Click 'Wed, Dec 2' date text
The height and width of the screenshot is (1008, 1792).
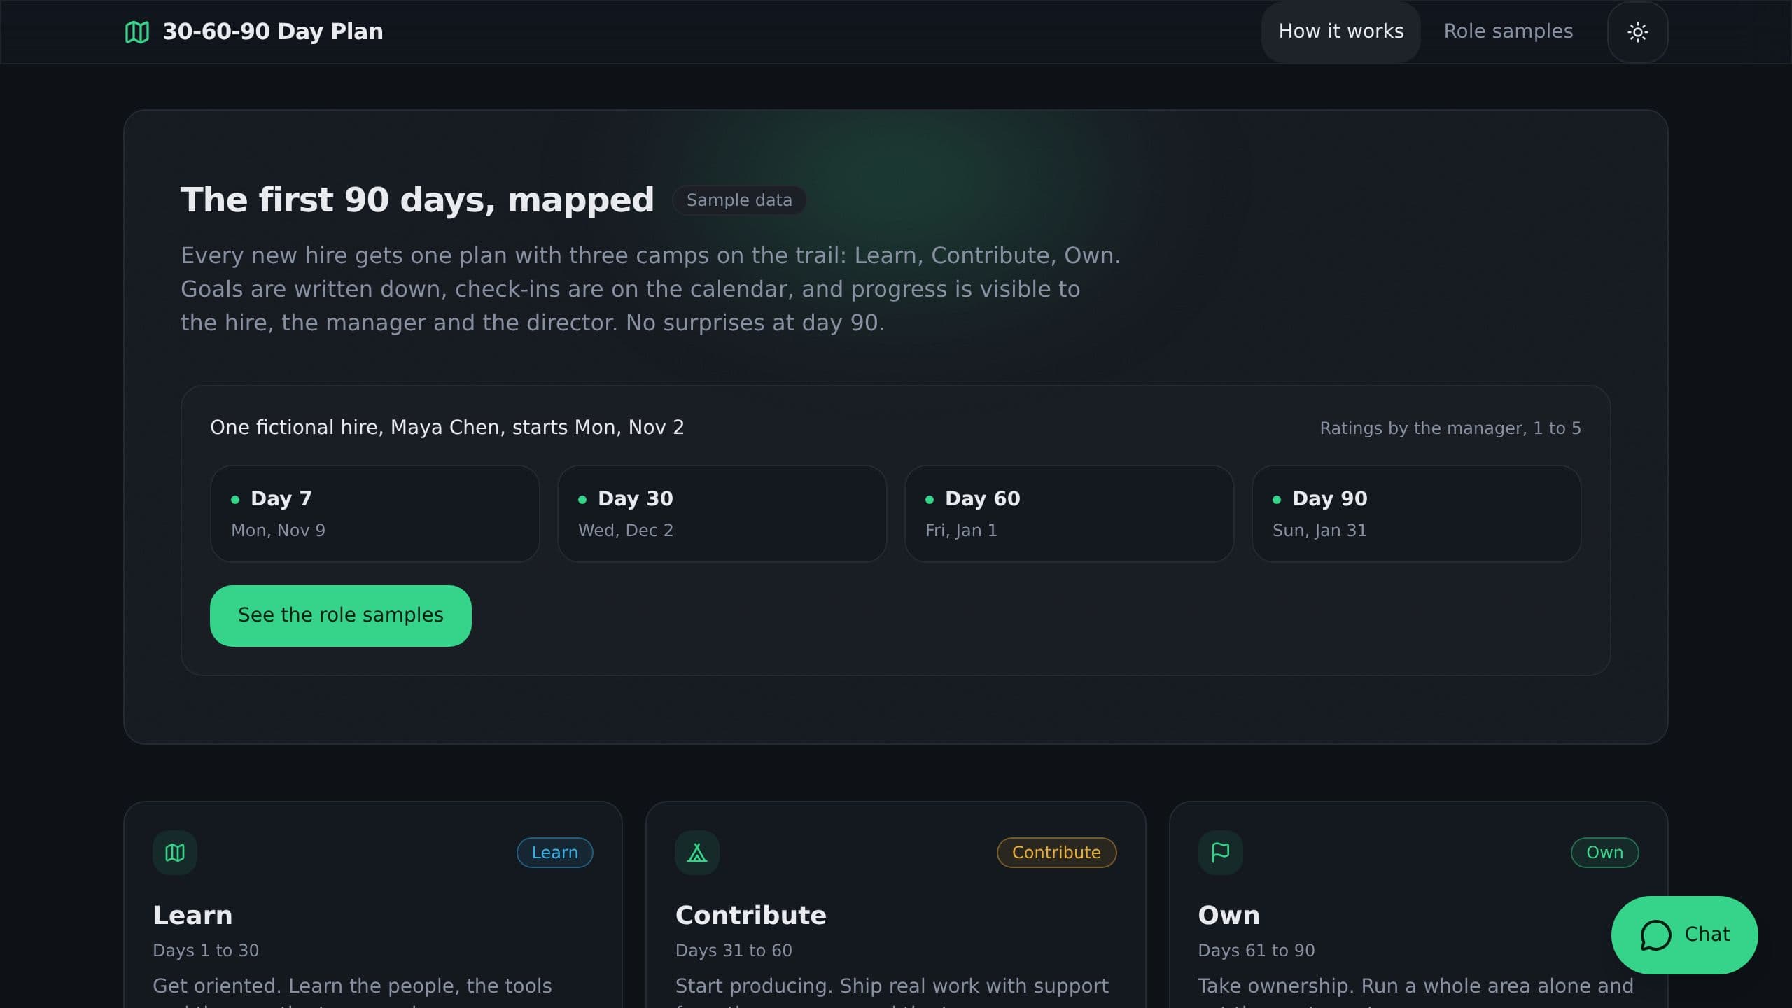coord(625,531)
